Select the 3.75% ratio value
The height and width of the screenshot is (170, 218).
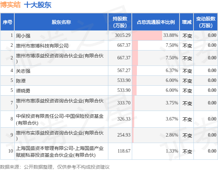coord(172,103)
